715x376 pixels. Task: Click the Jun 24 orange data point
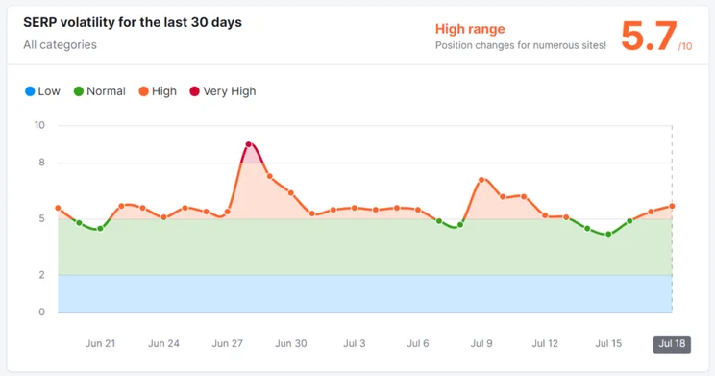point(163,217)
